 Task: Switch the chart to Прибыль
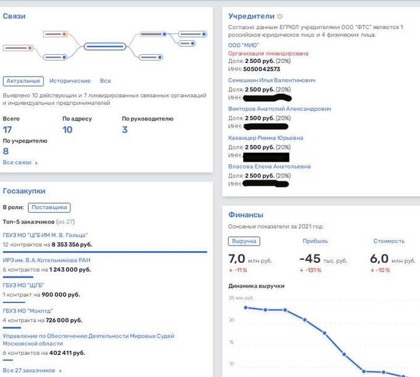[x=315, y=241]
